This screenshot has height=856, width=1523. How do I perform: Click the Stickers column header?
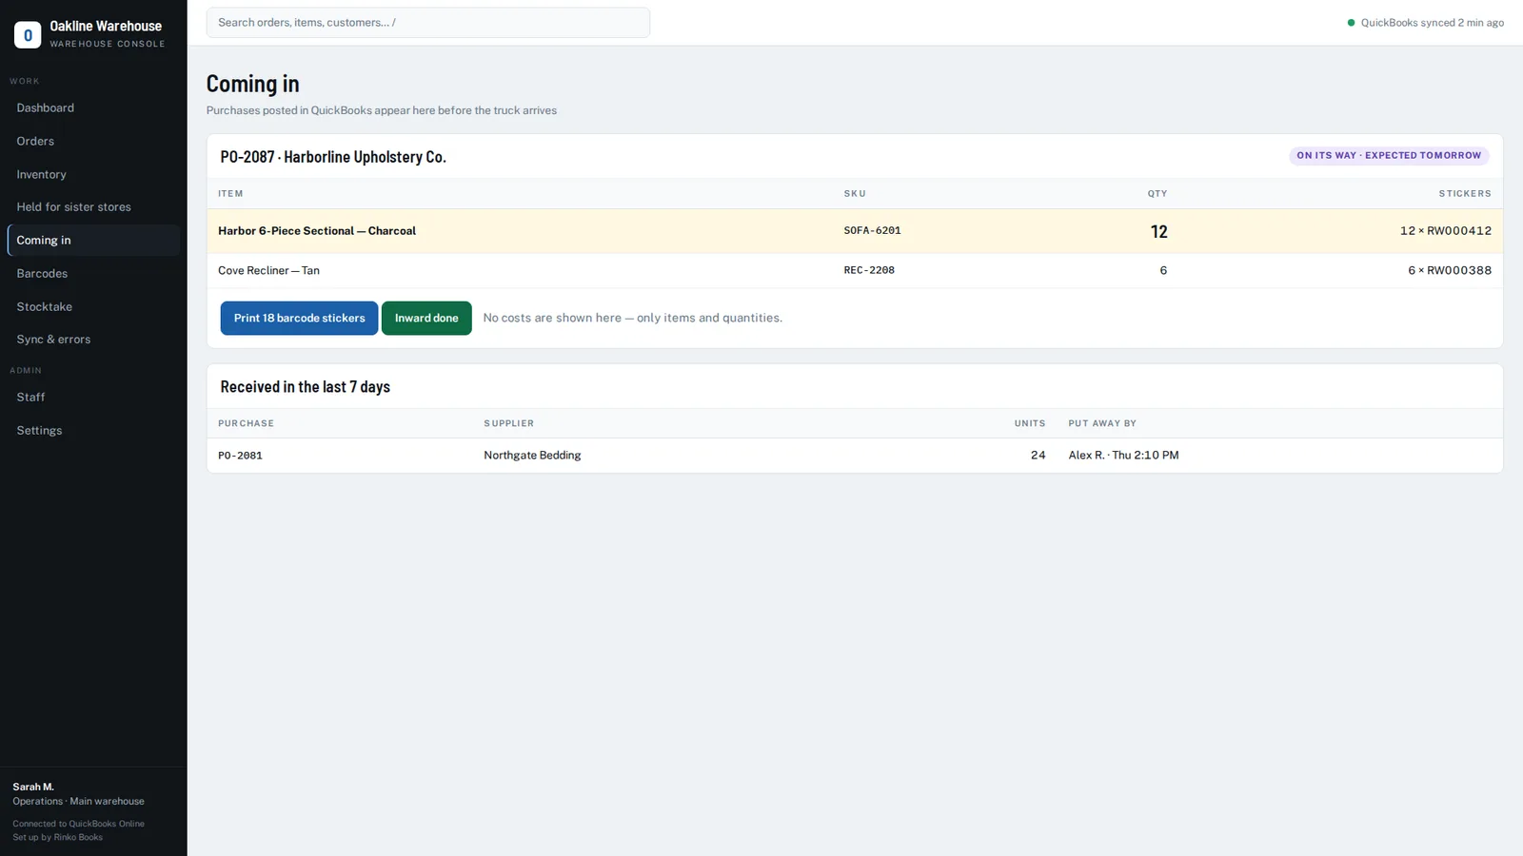(1465, 194)
